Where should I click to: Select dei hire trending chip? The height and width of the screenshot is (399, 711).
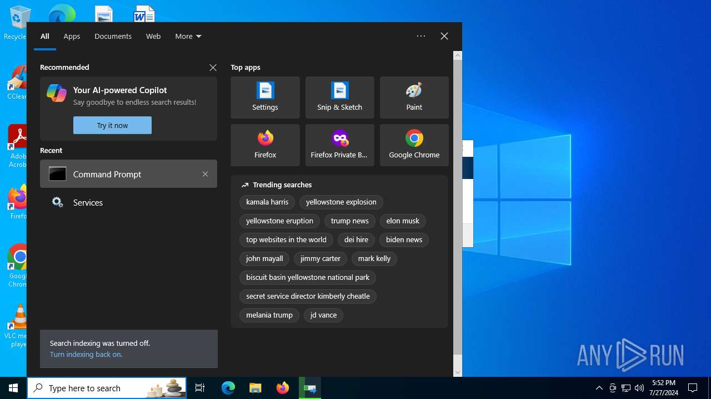tap(356, 240)
